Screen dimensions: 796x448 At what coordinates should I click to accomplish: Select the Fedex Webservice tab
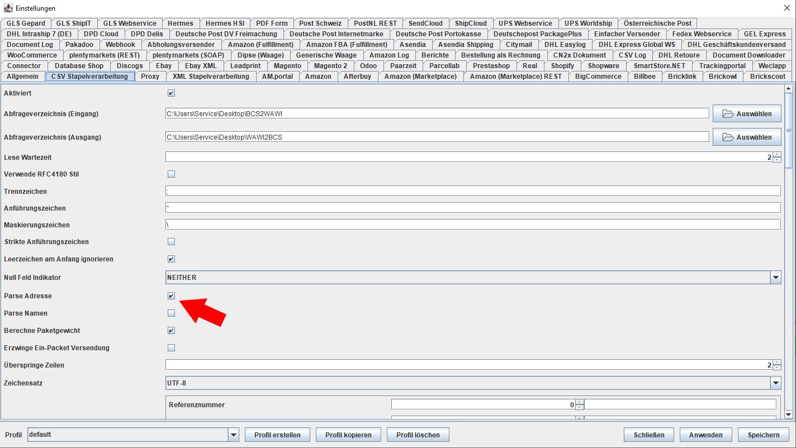pos(702,34)
